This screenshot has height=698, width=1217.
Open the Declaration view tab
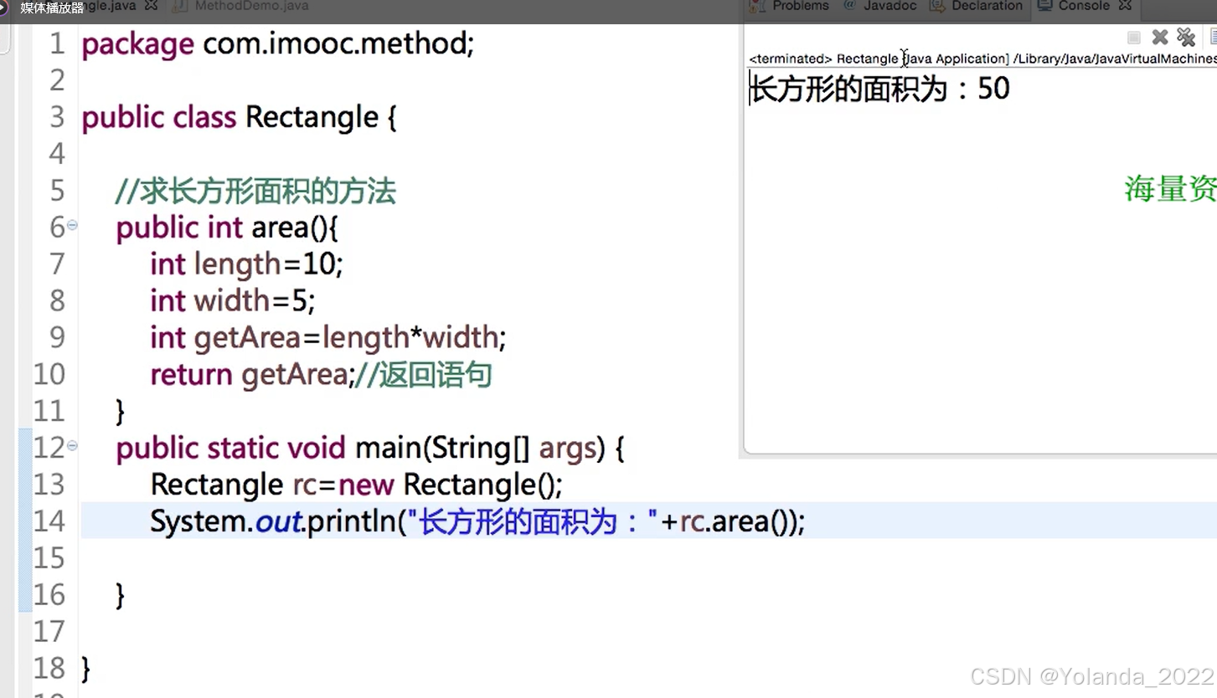pos(977,6)
